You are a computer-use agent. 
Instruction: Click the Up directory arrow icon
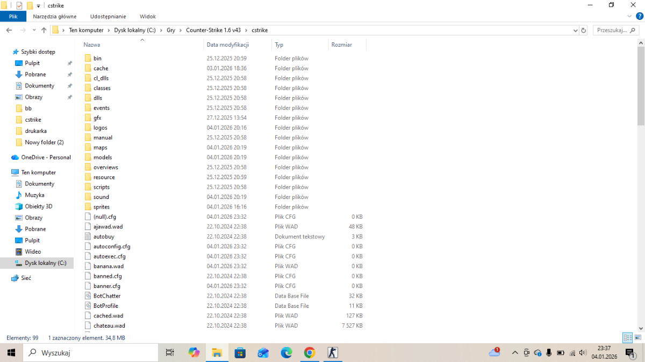pos(44,30)
